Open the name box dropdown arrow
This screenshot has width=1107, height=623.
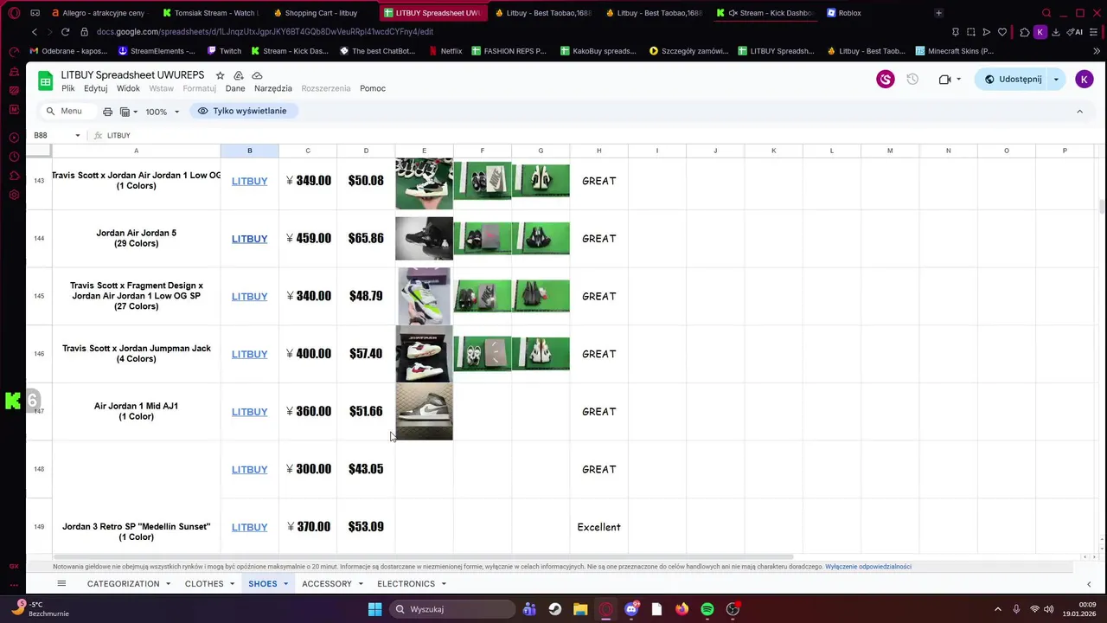[77, 136]
